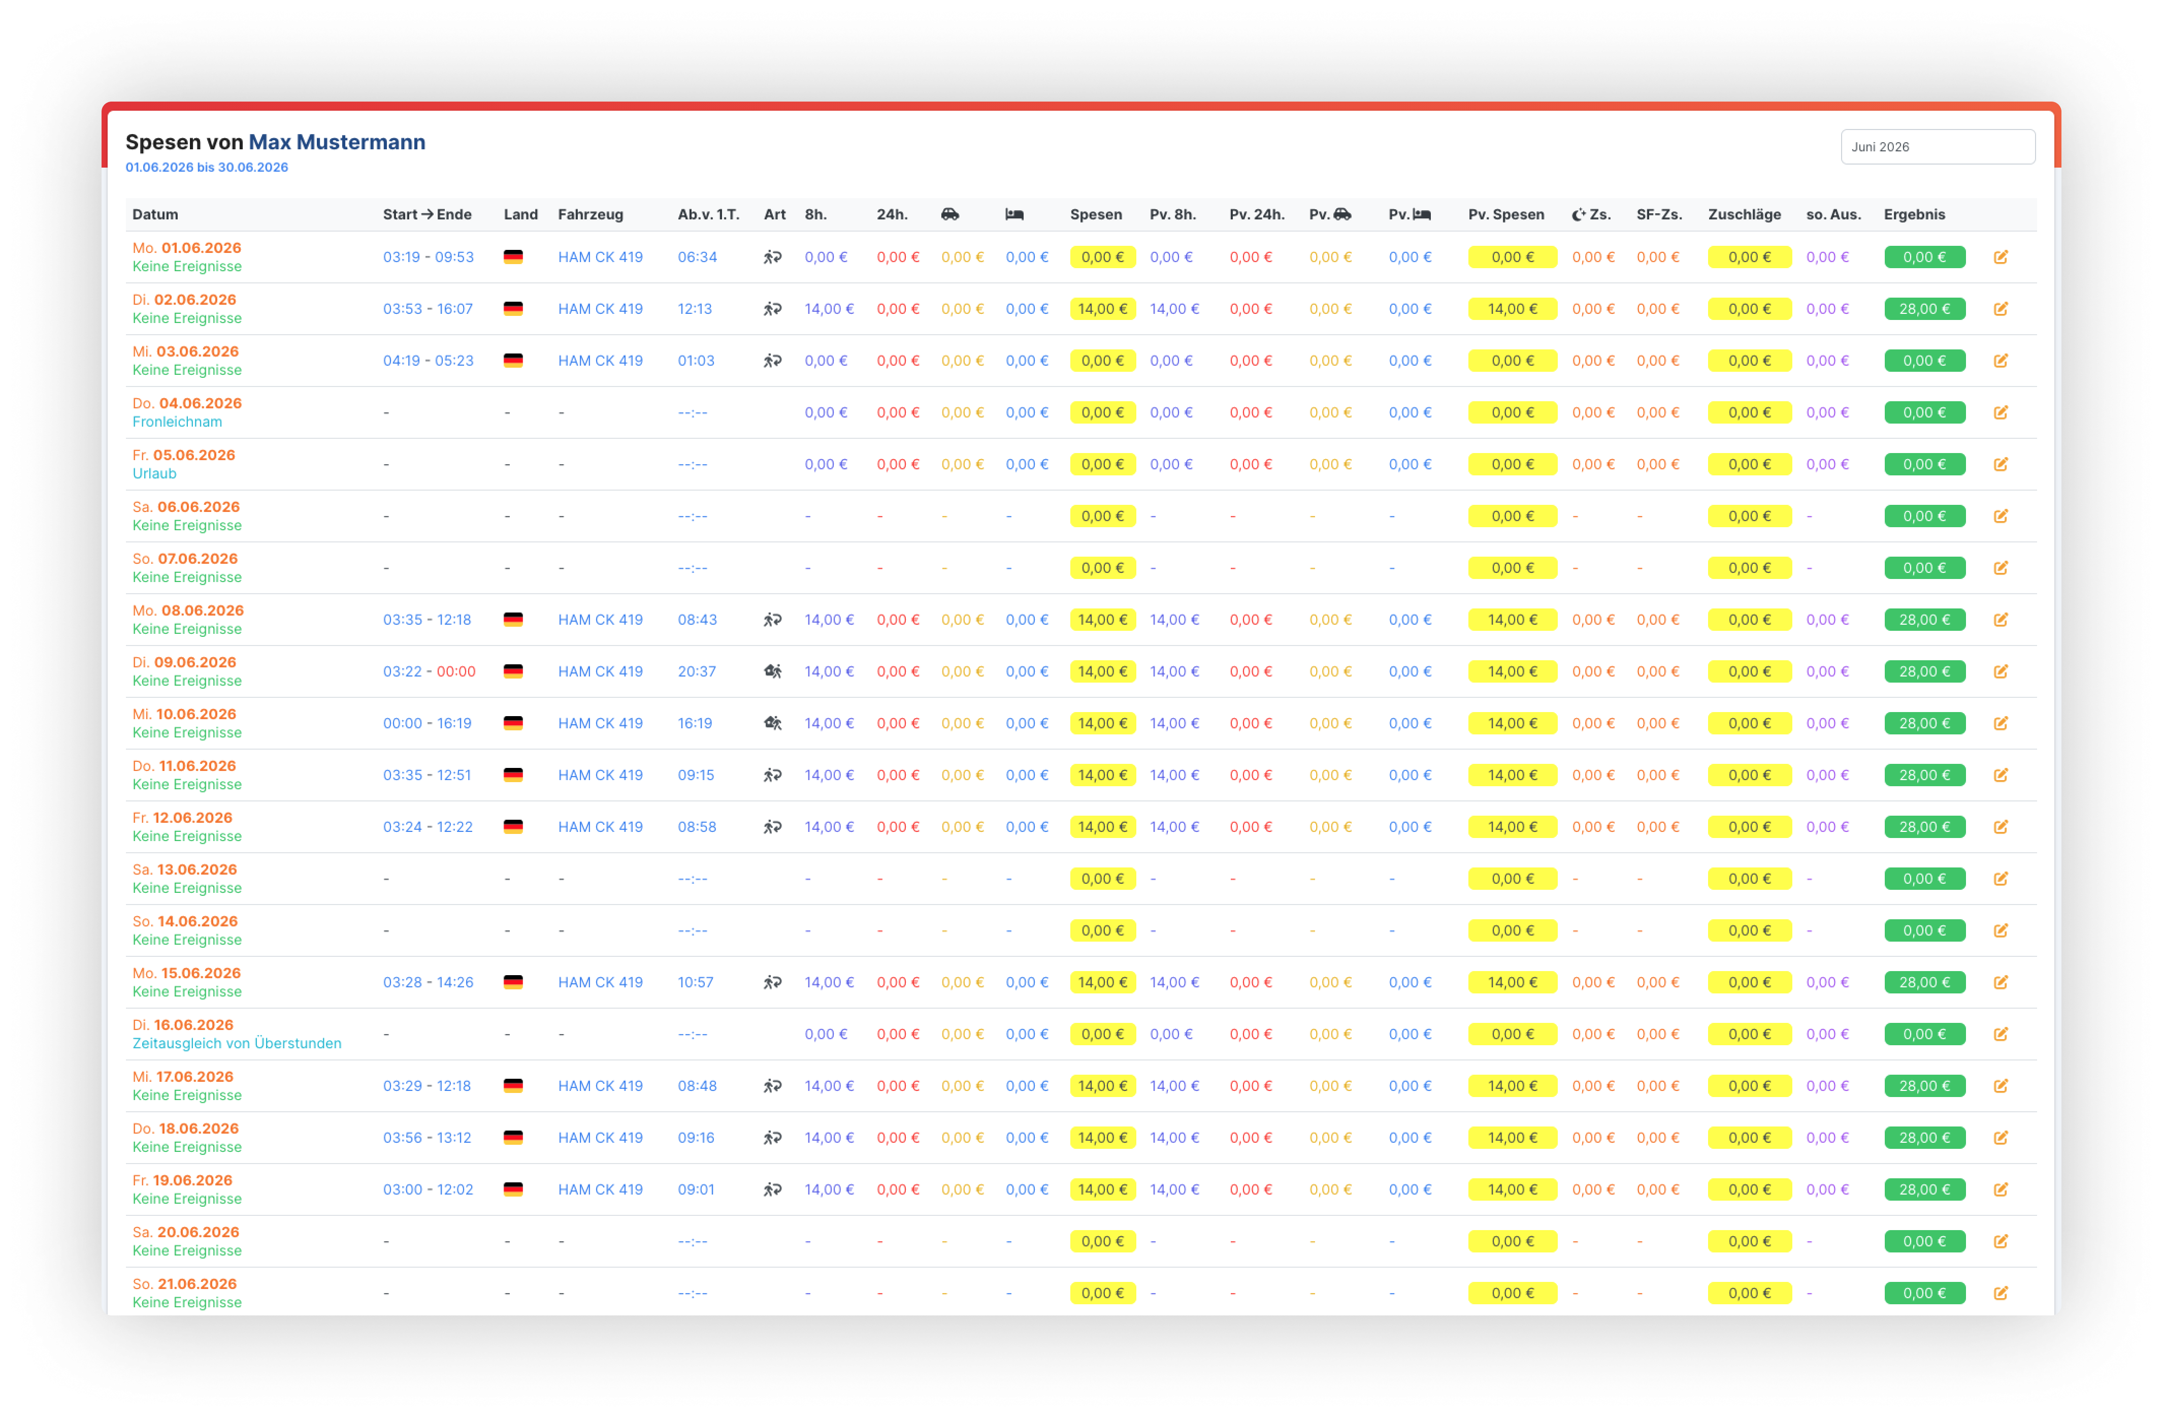The height and width of the screenshot is (1417, 2163).
Task: Select the 14,00 € Spesen badge for 15.06.2026
Action: point(1102,983)
